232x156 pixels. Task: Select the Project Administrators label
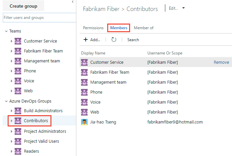click(45, 131)
